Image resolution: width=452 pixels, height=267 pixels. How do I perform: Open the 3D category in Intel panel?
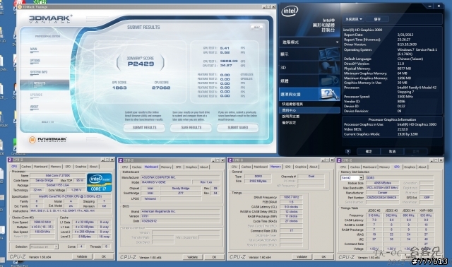coord(309,68)
